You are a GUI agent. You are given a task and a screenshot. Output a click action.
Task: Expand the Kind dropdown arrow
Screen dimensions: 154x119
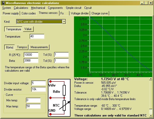tap(64, 21)
